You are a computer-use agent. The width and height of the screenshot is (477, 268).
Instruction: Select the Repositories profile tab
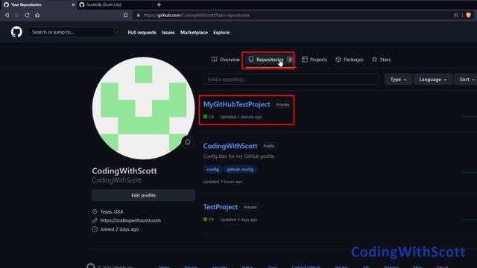(270, 60)
